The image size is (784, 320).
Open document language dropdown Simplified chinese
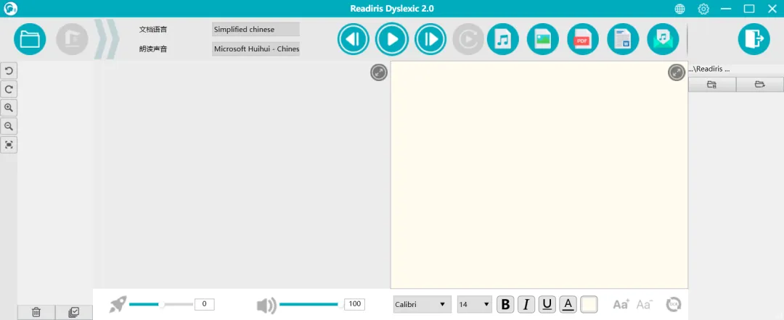(x=256, y=30)
